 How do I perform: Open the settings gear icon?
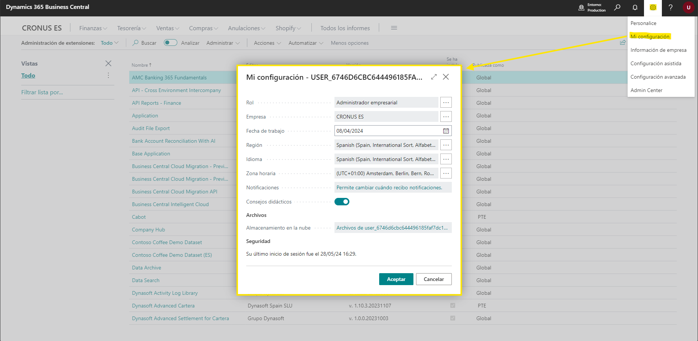(x=653, y=7)
